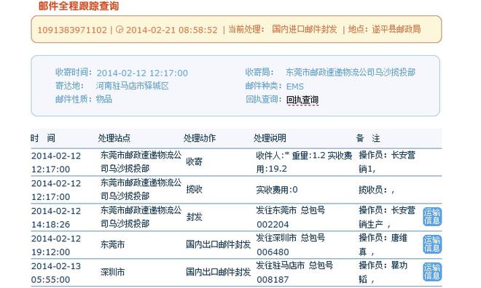The width and height of the screenshot is (481, 288).
Task: Open the 回执查询 link
Action: coord(302,100)
